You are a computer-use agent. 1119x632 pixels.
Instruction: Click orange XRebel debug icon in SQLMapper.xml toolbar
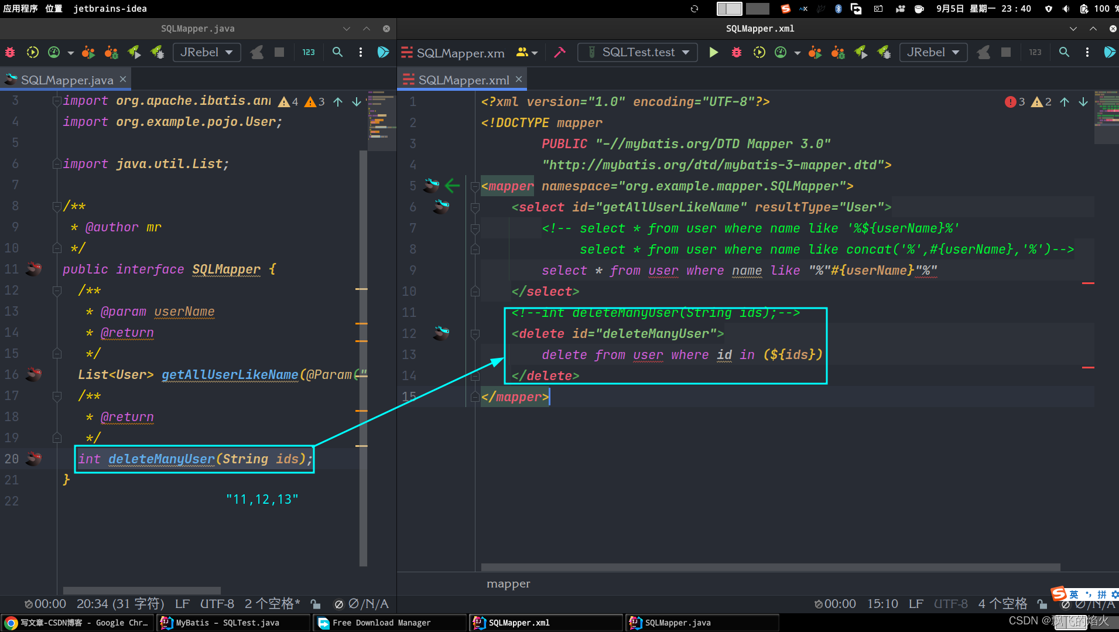(x=838, y=52)
